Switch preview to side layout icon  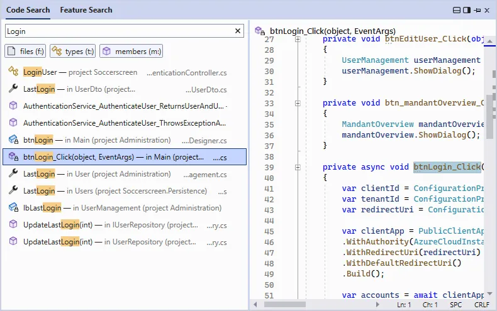(467, 10)
